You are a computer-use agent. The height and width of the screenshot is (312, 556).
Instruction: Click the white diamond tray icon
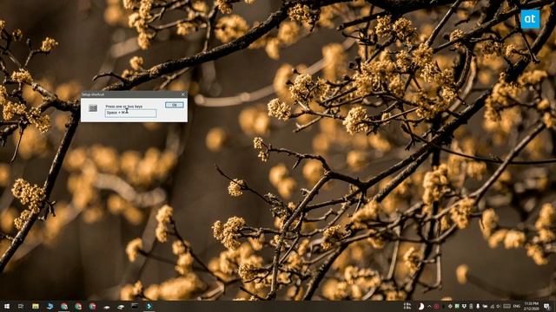tap(450, 306)
